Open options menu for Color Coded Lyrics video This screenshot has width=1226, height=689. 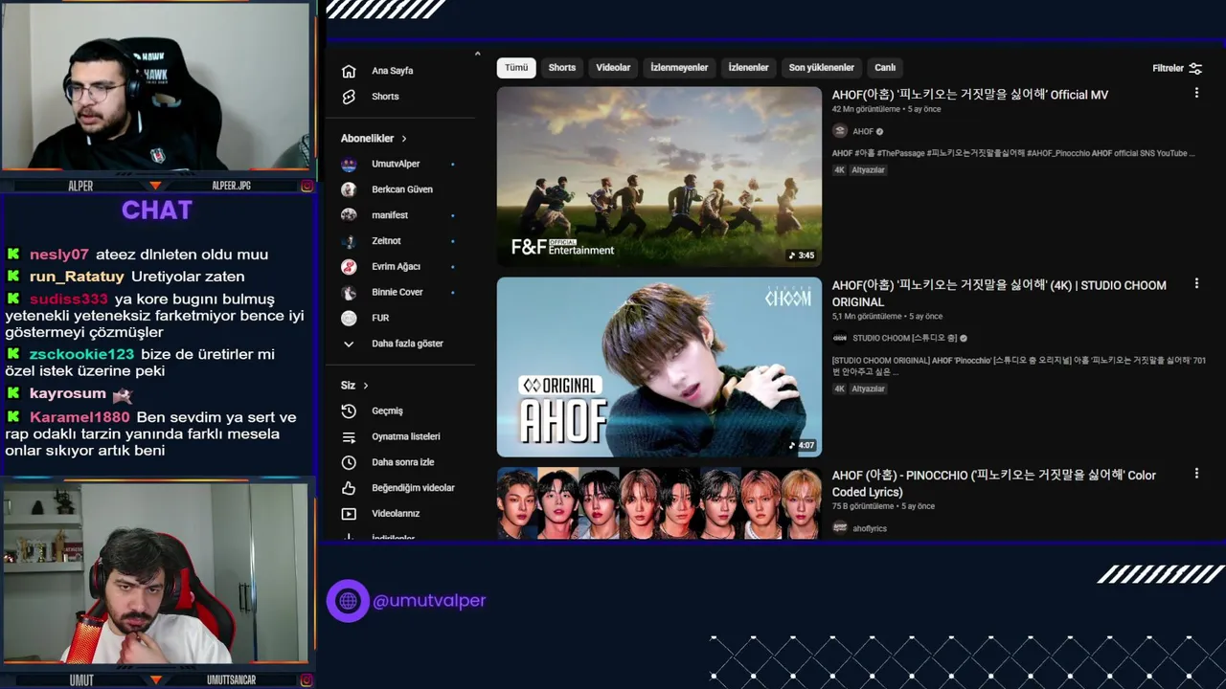tap(1196, 473)
